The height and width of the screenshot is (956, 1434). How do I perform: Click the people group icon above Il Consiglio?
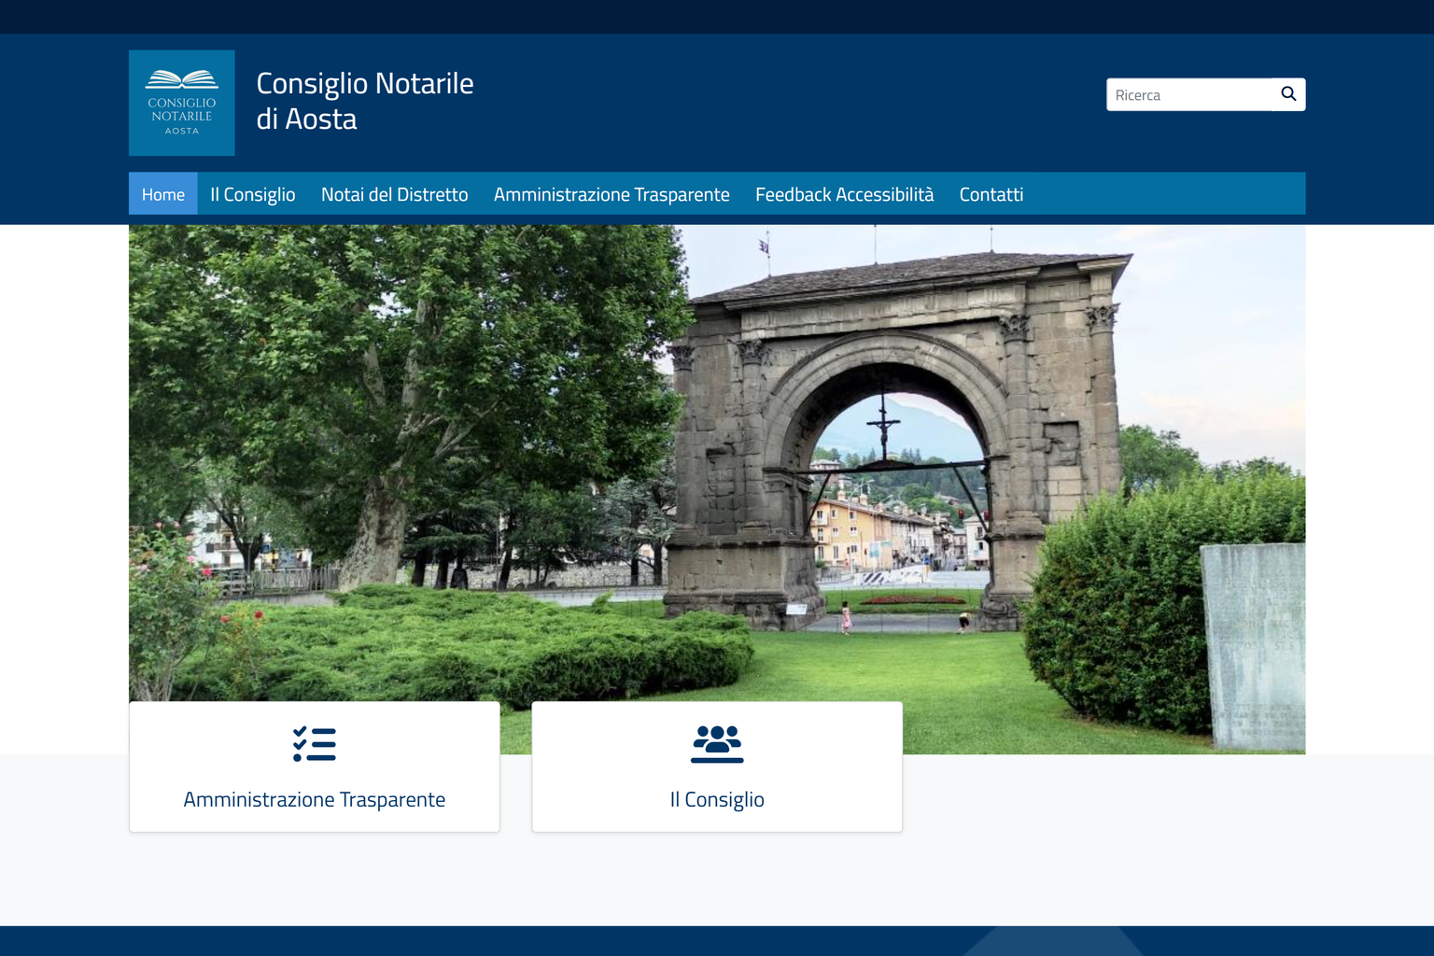[716, 744]
